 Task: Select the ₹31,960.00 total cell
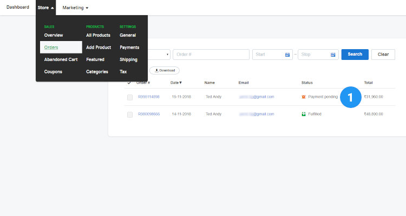pyautogui.click(x=374, y=97)
